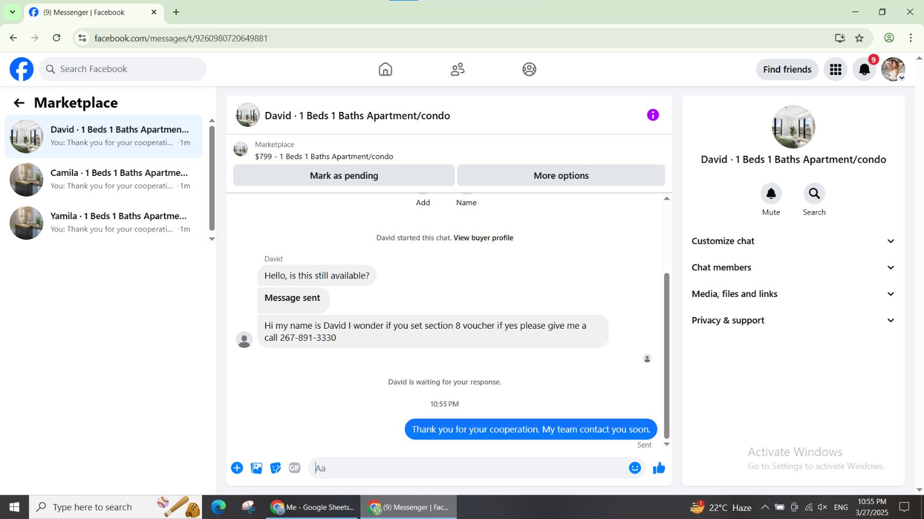Open the Camila apartment conversation
Image resolution: width=924 pixels, height=519 pixels.
tap(104, 180)
